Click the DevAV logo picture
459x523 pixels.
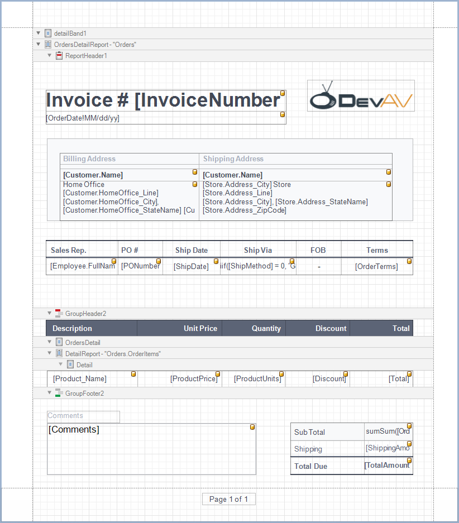361,95
